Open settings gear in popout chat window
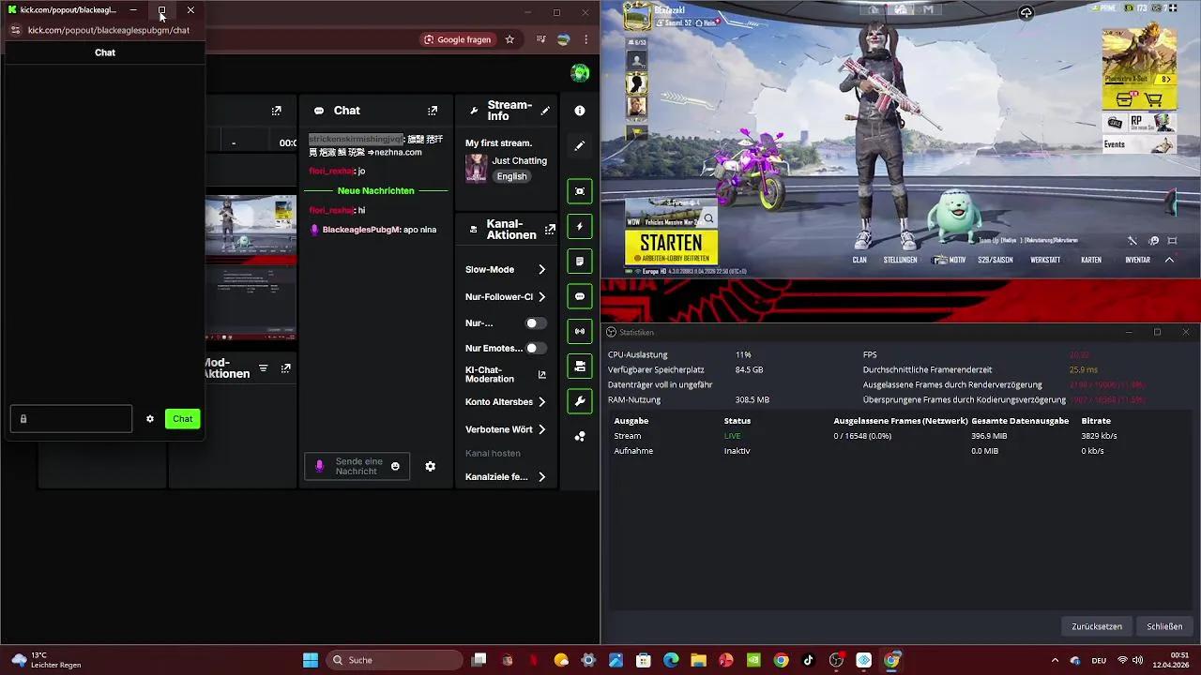Image resolution: width=1201 pixels, height=675 pixels. pyautogui.click(x=150, y=419)
